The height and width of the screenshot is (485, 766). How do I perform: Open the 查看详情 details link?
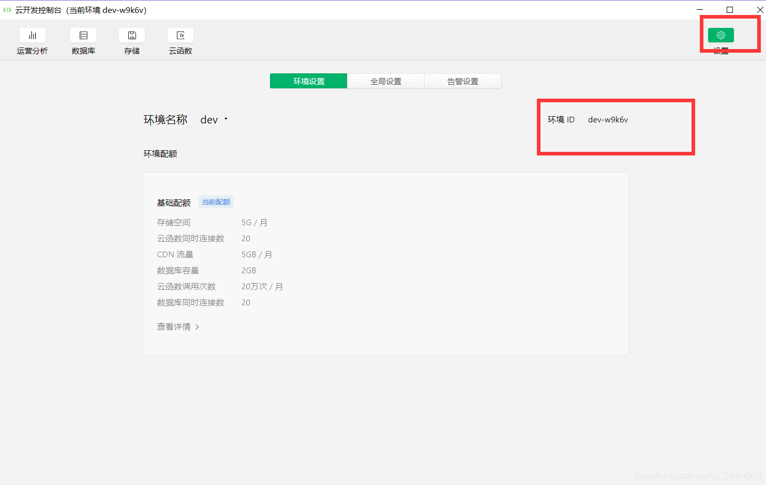178,326
